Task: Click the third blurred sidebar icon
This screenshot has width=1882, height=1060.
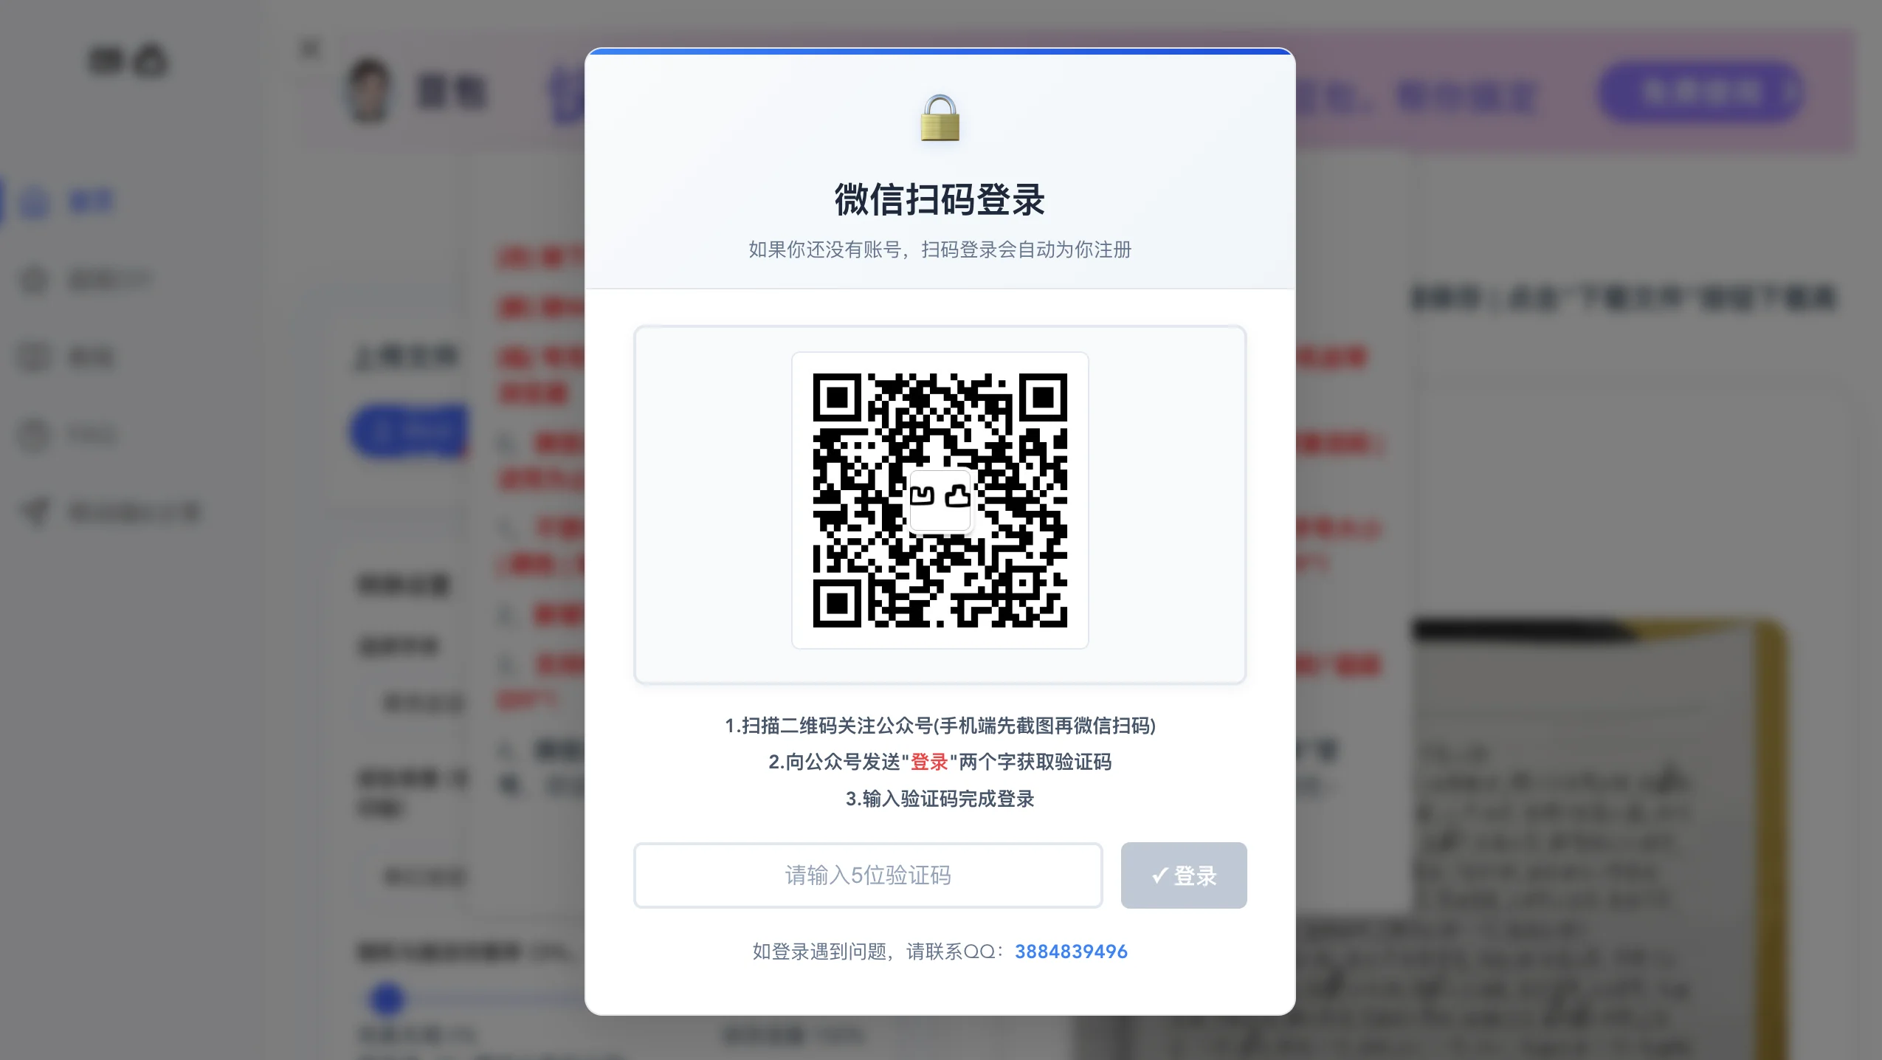Action: [x=34, y=357]
